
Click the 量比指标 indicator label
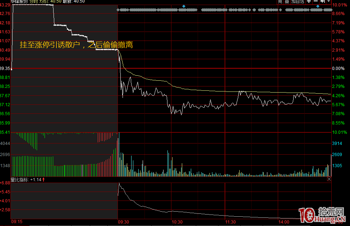click(20, 180)
